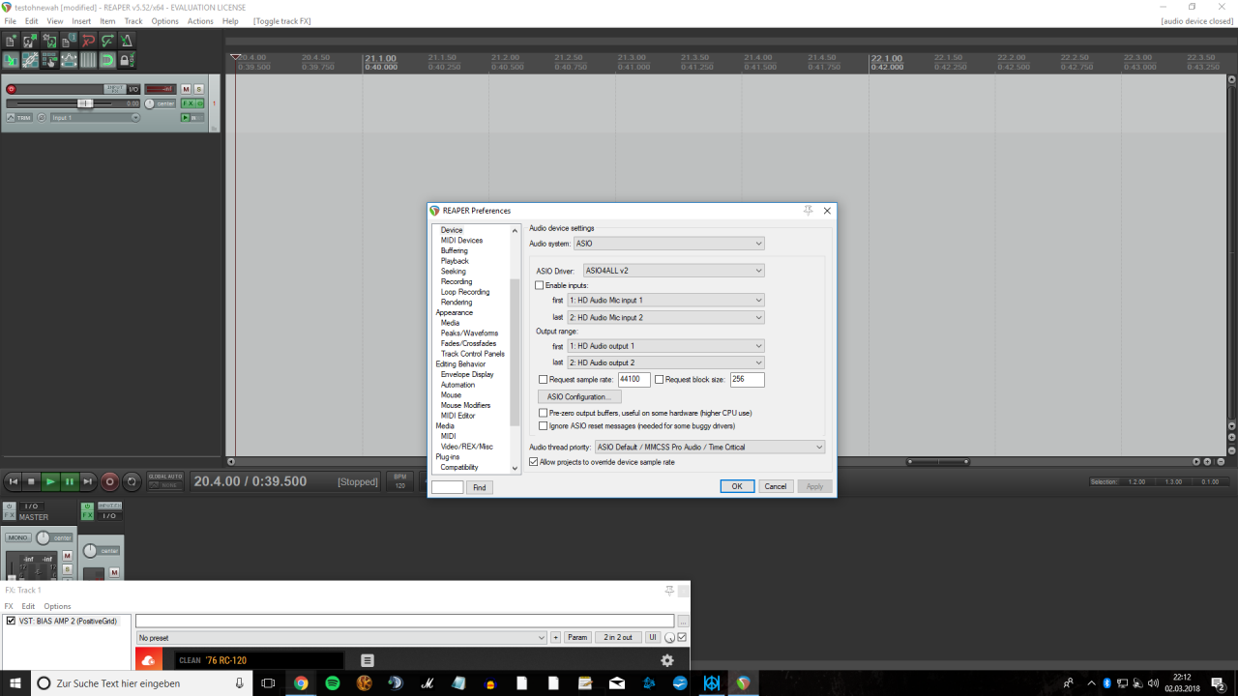Enable the 'Enable inputs' checkbox

click(x=541, y=285)
